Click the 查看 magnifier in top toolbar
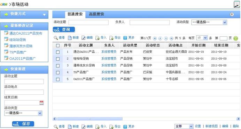The image size is (241, 129). (59, 38)
